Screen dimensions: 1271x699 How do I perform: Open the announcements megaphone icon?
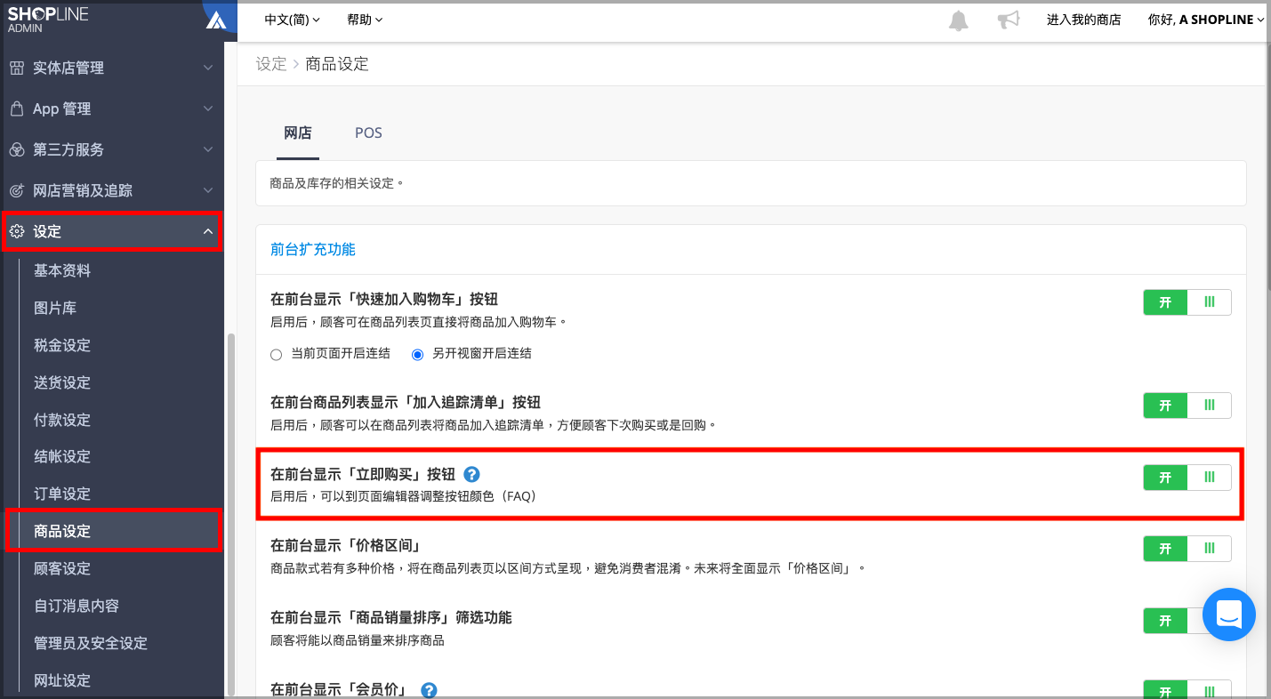(x=1008, y=20)
